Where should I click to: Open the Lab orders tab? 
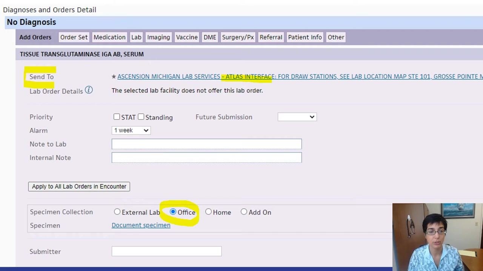136,37
